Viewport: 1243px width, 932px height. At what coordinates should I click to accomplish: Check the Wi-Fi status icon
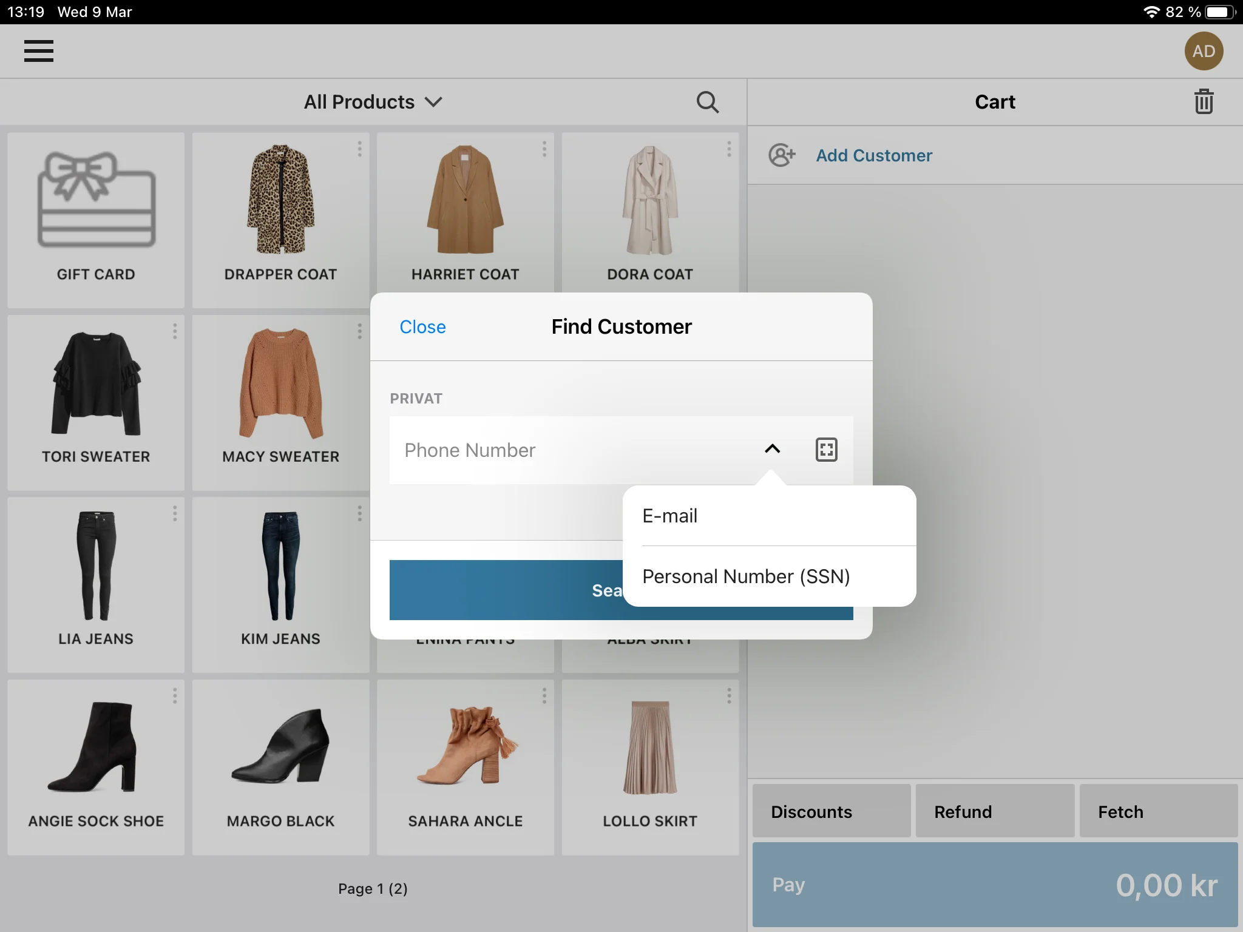pos(1151,12)
